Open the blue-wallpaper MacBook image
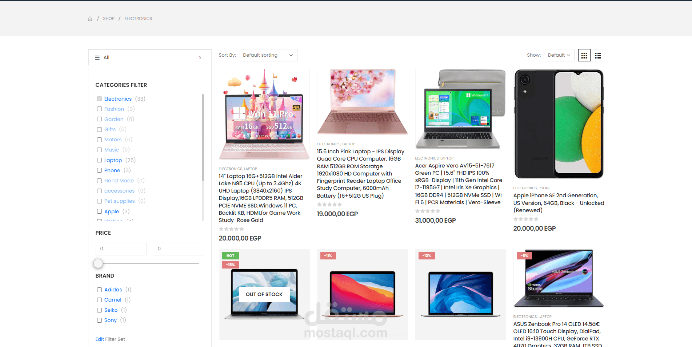Screen dimensions: 692x347 (461, 294)
